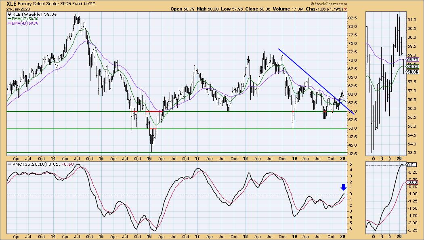Click the XLE (Weekly) 58.06 legend entry

pyautogui.click(x=35, y=14)
